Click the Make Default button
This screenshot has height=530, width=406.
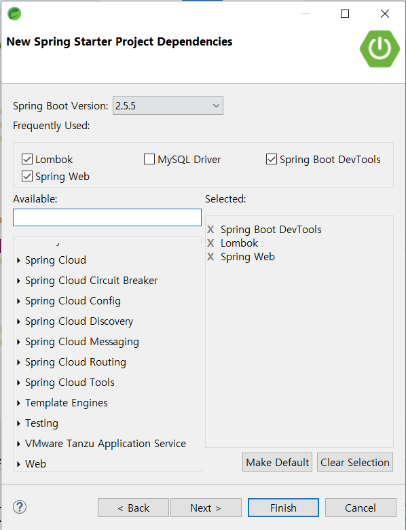pyautogui.click(x=277, y=462)
